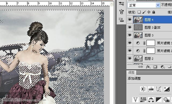Select the layer named 图层 4
Viewport: 172px width, 104px height.
click(x=149, y=20)
